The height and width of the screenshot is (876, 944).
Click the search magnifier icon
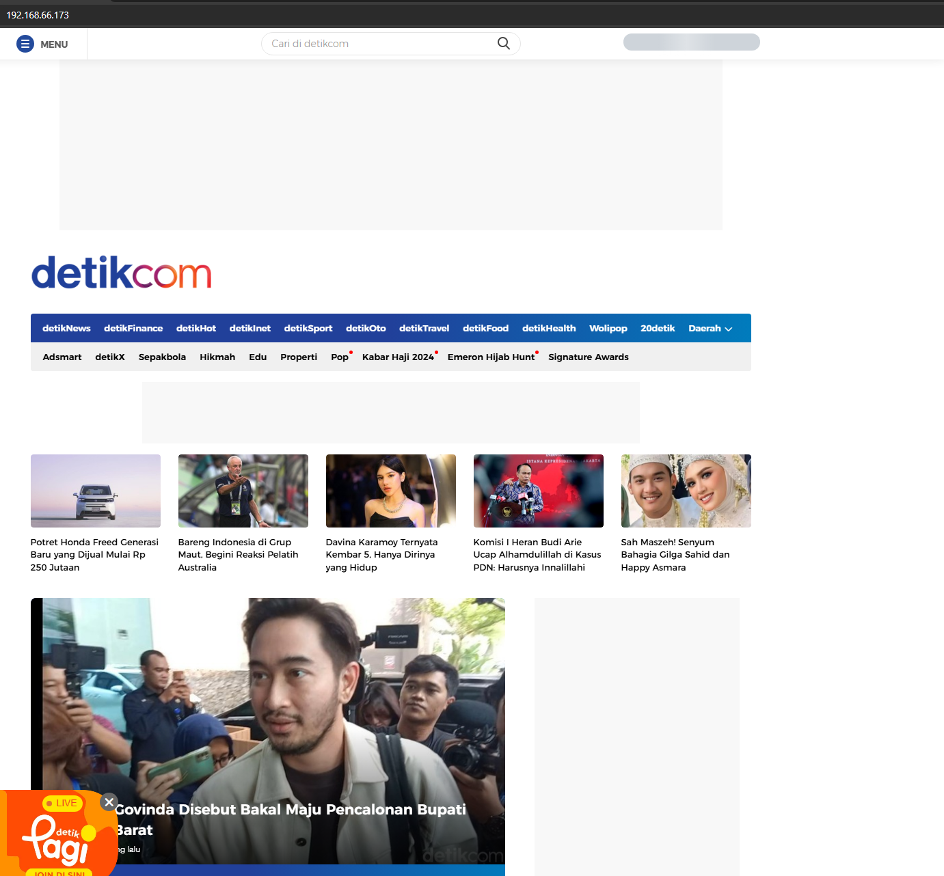tap(504, 44)
